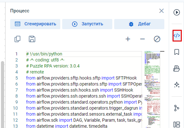The image size is (184, 128).
Task: Click the play icon in right sidebar
Action: coord(177,12)
